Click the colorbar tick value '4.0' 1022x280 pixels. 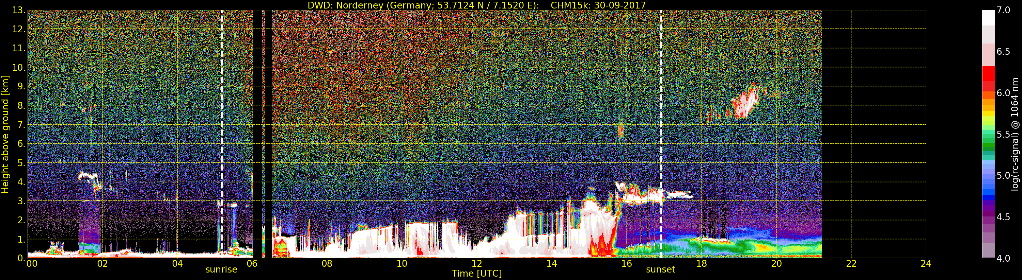1003,259
